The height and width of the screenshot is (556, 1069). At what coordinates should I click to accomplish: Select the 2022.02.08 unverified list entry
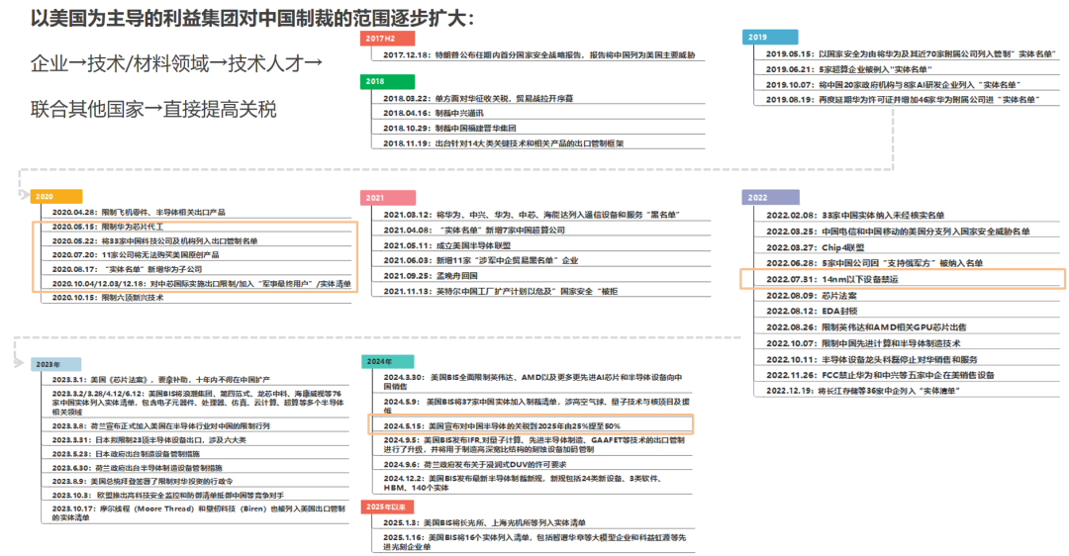pyautogui.click(x=855, y=216)
